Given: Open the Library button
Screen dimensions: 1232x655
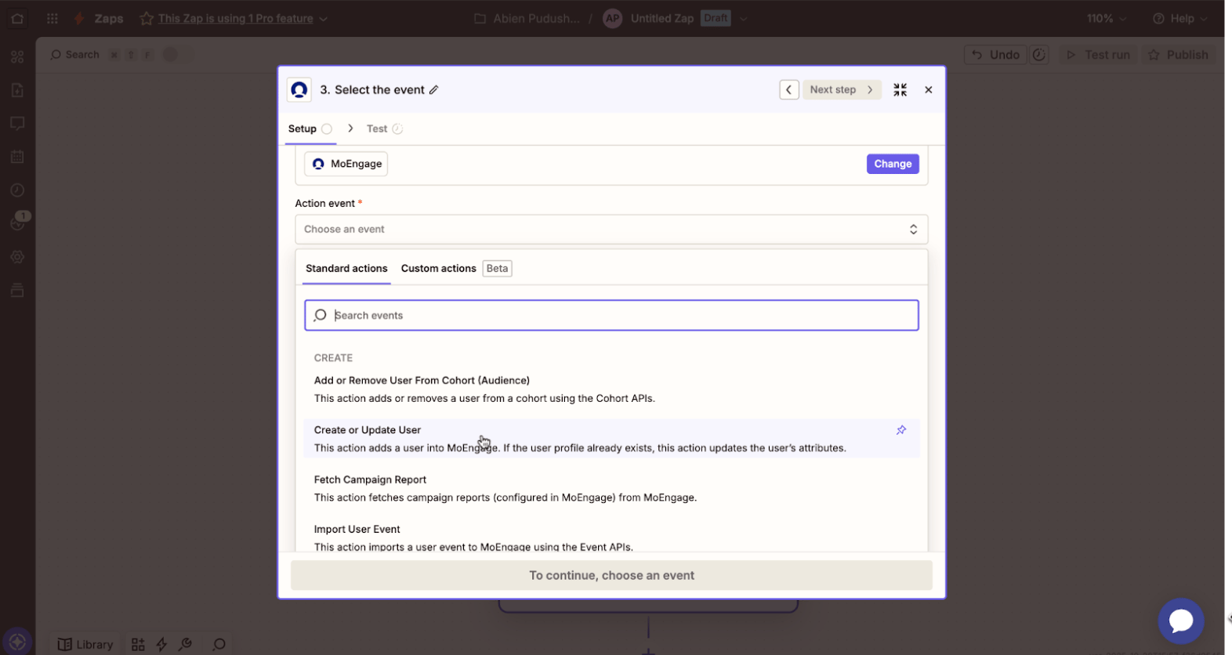Looking at the screenshot, I should [x=85, y=644].
